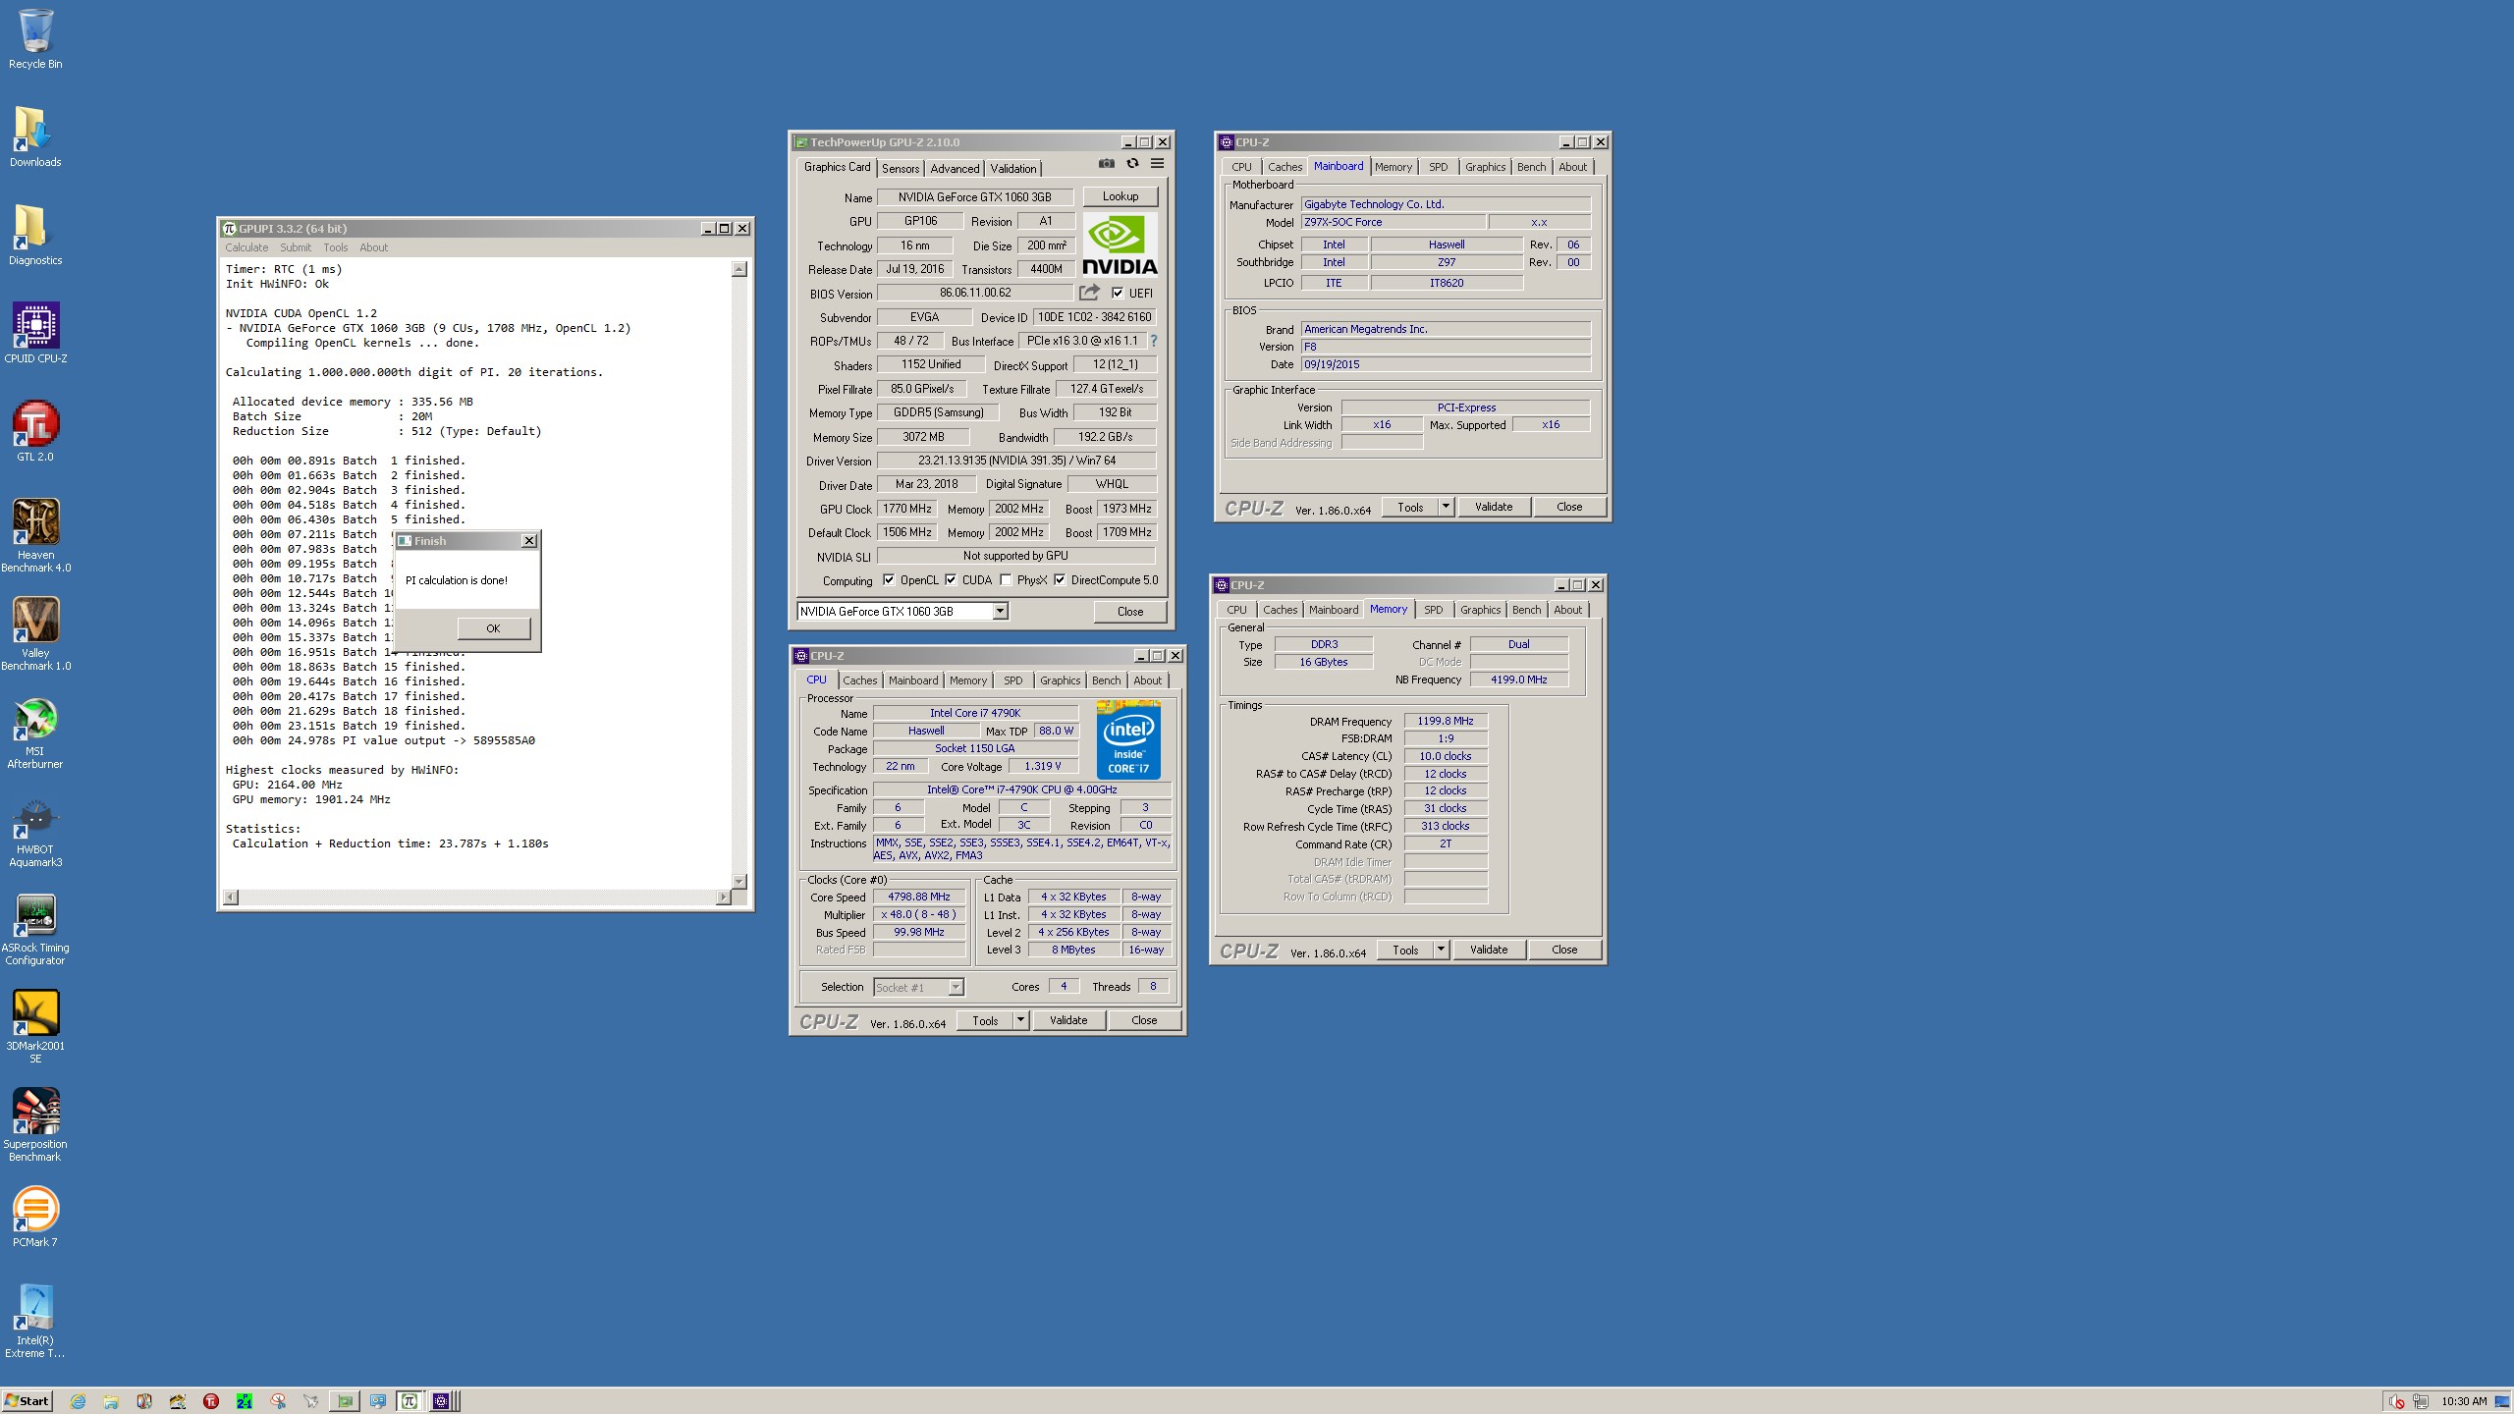Launch Superposition Benchmark shortcut

tap(35, 1124)
